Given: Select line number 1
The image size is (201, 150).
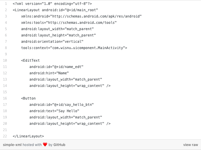Looking at the screenshot, I should (6, 4).
